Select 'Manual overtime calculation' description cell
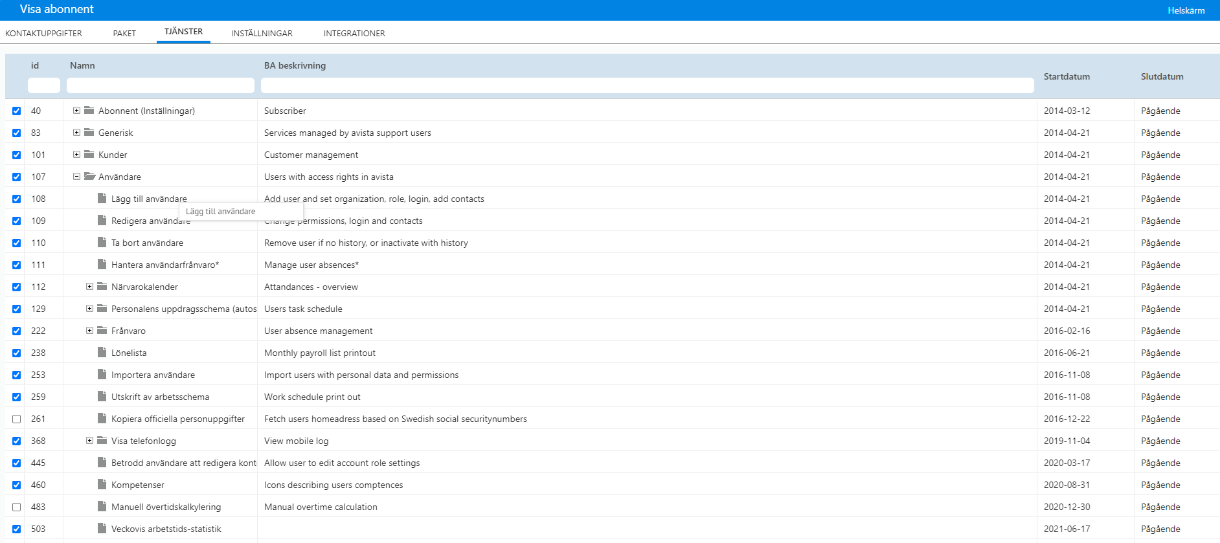The width and height of the screenshot is (1220, 543). [x=647, y=507]
